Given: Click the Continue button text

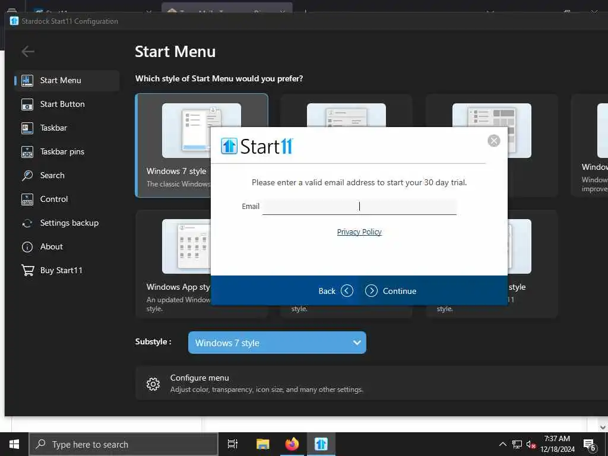Looking at the screenshot, I should 400,291.
